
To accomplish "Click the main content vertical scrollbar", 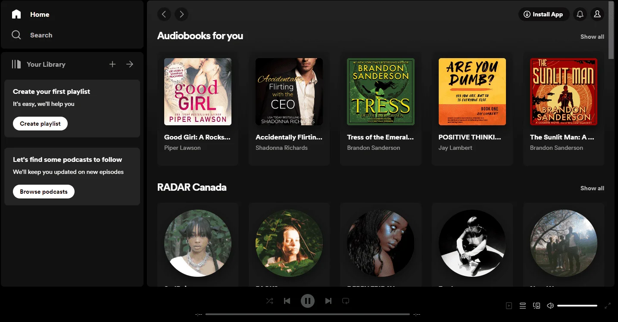I will point(611,30).
